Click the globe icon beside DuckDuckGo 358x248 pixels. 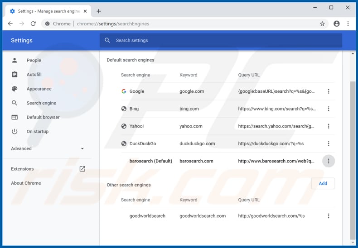pyautogui.click(x=124, y=143)
